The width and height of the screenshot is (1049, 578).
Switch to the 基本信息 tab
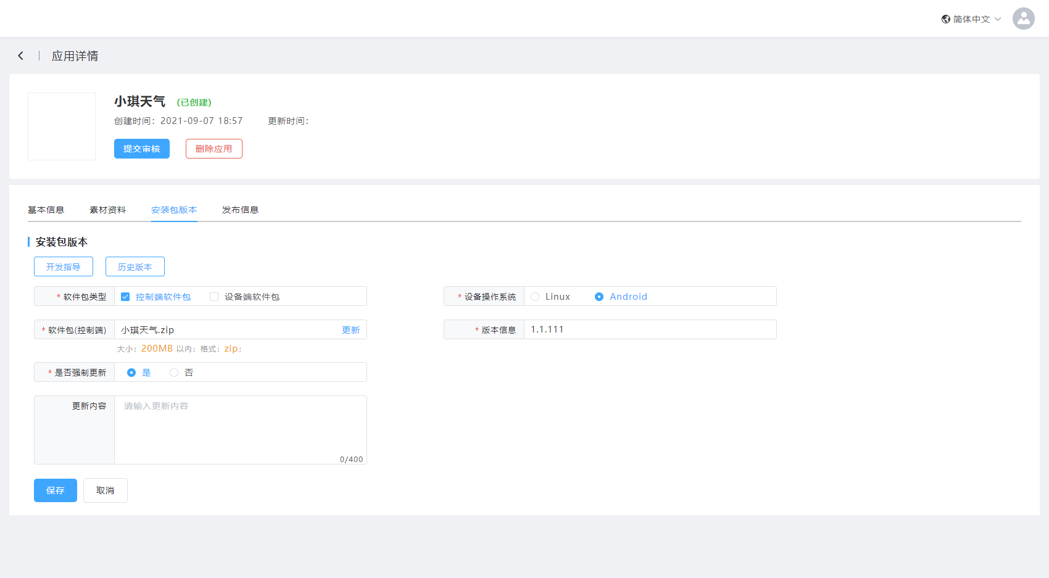[x=46, y=210]
